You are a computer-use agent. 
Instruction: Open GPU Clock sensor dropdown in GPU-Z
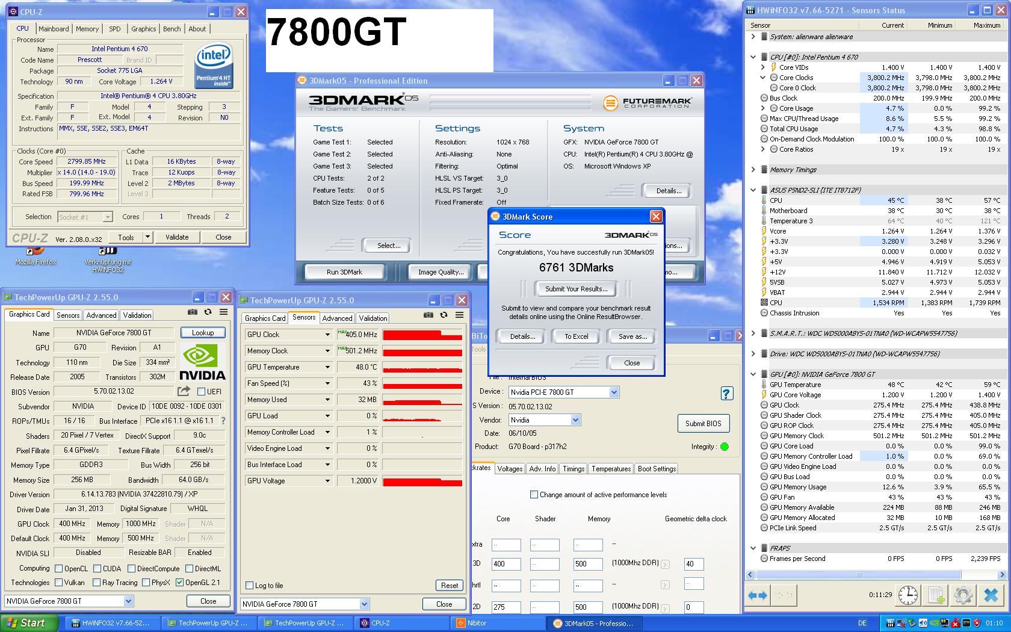327,335
